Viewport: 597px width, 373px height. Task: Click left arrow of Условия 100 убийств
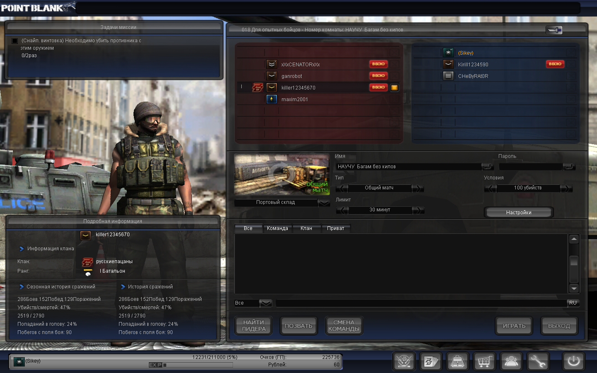[490, 188]
